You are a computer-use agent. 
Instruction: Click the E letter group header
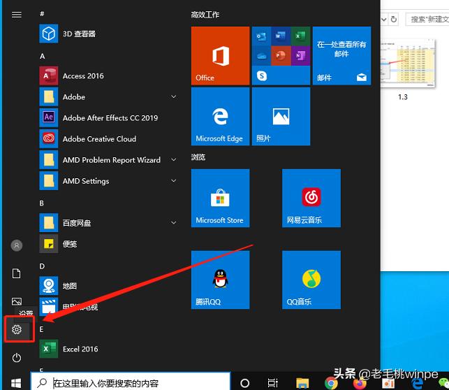tap(41, 329)
